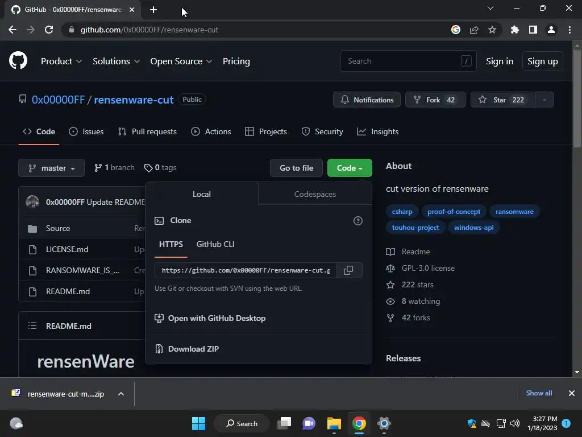Open the clone help question mark
This screenshot has width=582, height=437.
[x=358, y=221]
